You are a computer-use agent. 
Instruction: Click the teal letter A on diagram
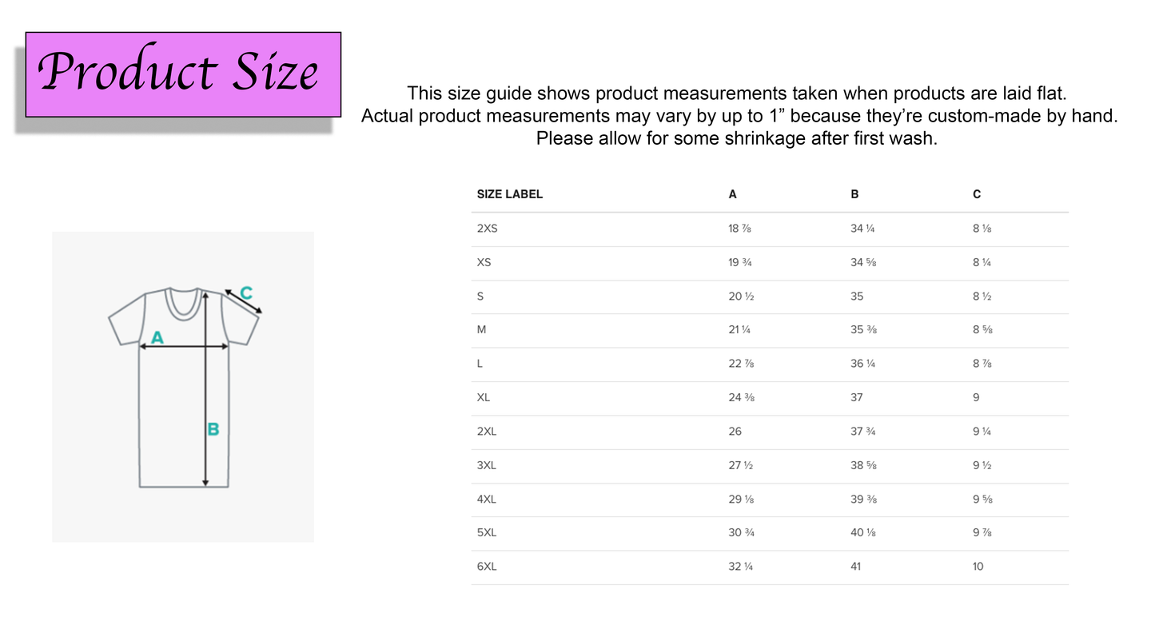(x=157, y=338)
